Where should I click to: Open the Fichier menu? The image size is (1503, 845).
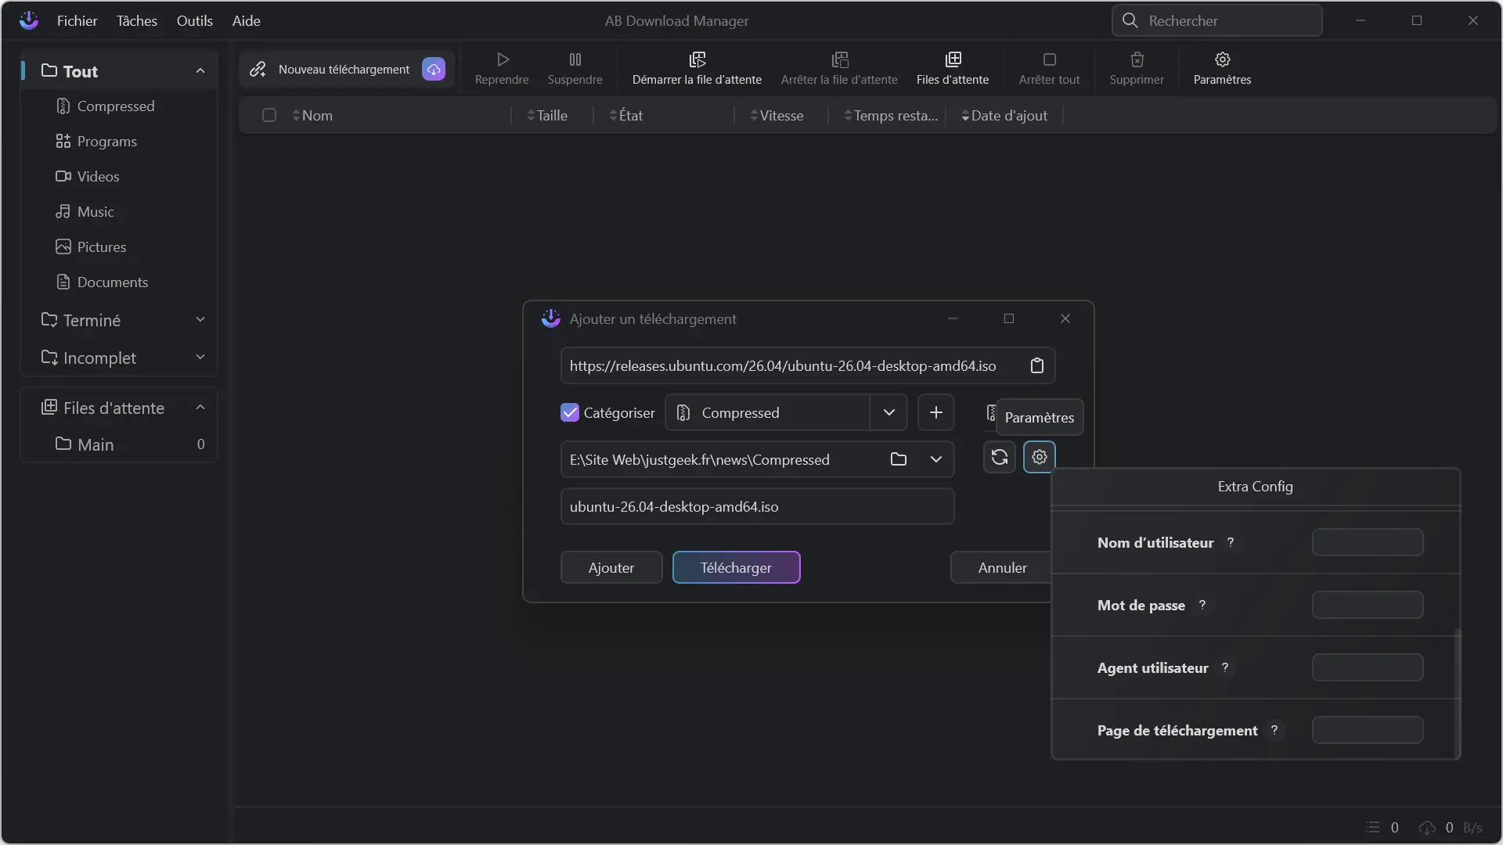[77, 20]
